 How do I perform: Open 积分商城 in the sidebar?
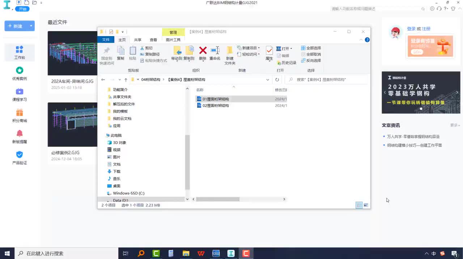click(x=20, y=116)
